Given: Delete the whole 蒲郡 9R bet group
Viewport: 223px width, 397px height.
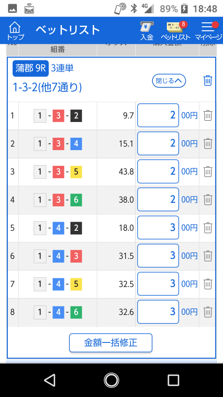Looking at the screenshot, I should (x=208, y=81).
